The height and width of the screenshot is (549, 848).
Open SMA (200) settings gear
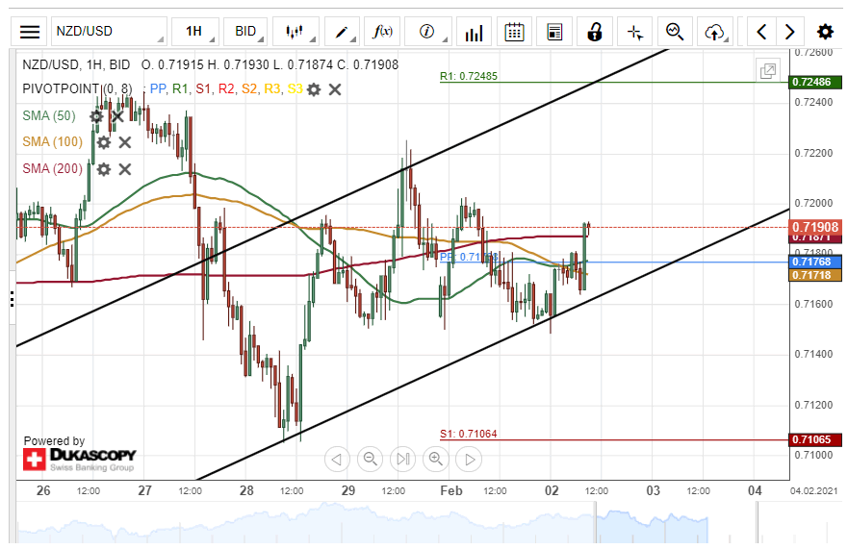tap(103, 169)
